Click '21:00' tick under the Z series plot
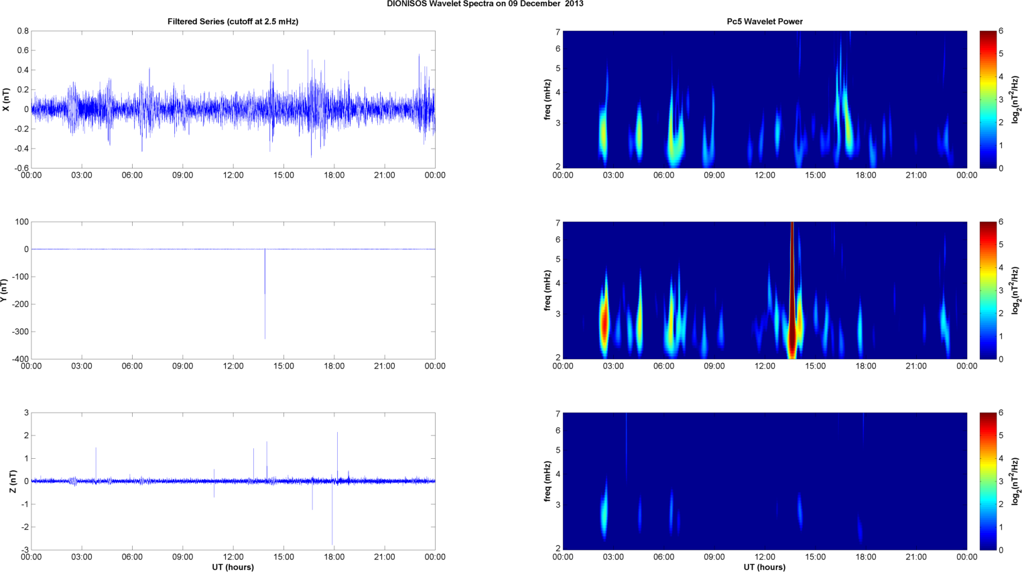The image size is (1022, 572). 385,557
